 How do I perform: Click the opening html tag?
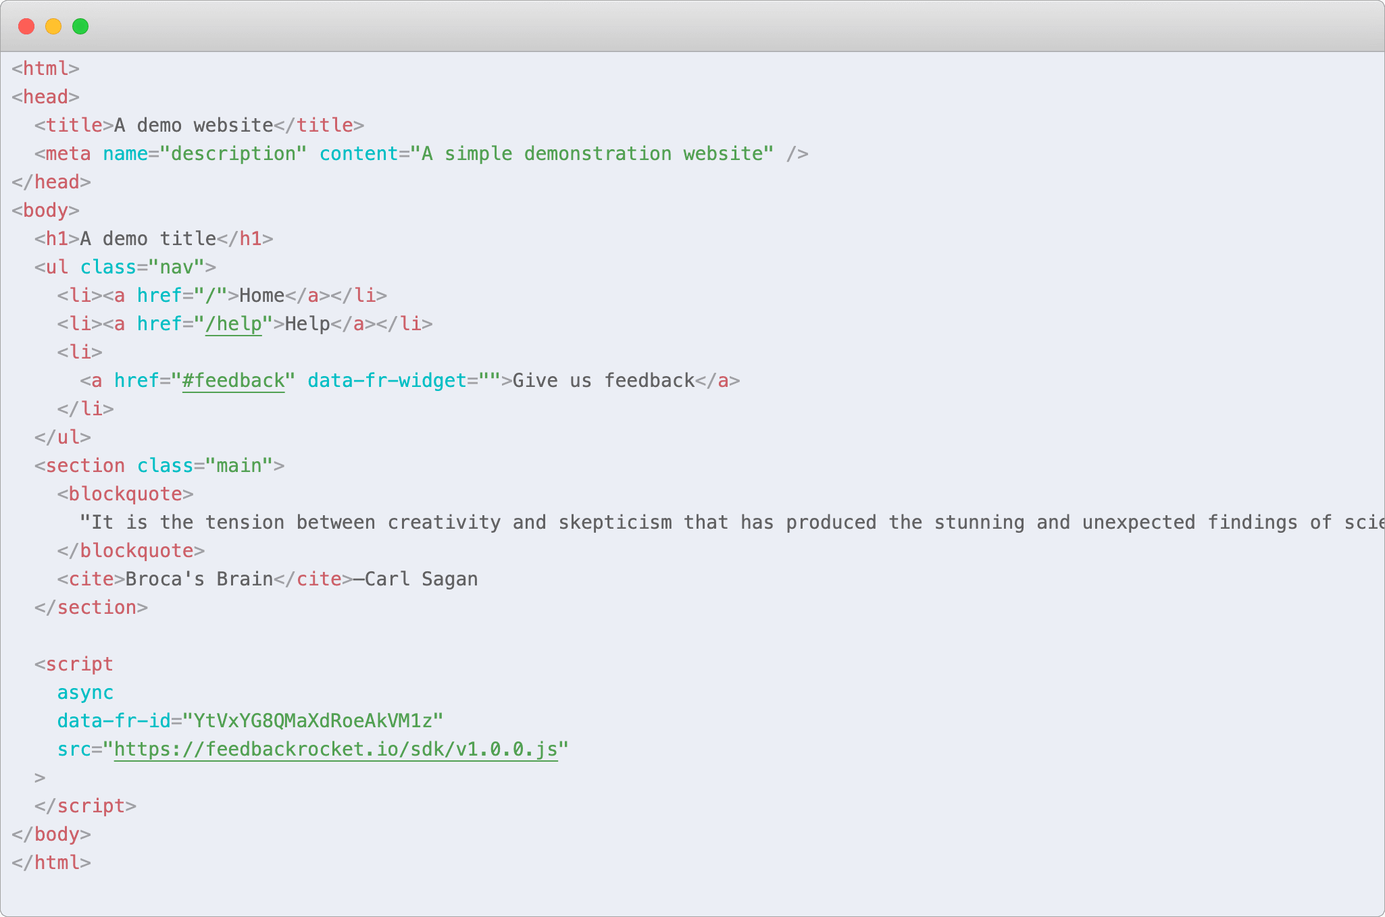[x=45, y=69]
